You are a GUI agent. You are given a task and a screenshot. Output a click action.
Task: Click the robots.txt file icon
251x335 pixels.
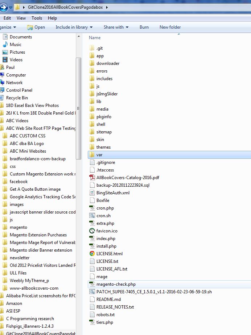[x=92, y=314]
